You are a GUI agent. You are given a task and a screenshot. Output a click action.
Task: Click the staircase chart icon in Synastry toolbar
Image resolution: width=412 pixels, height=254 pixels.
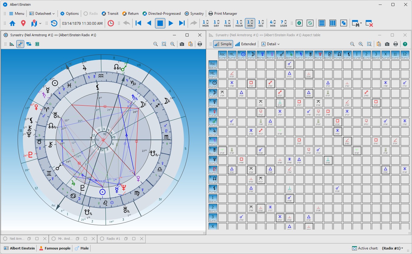[x=12, y=44]
